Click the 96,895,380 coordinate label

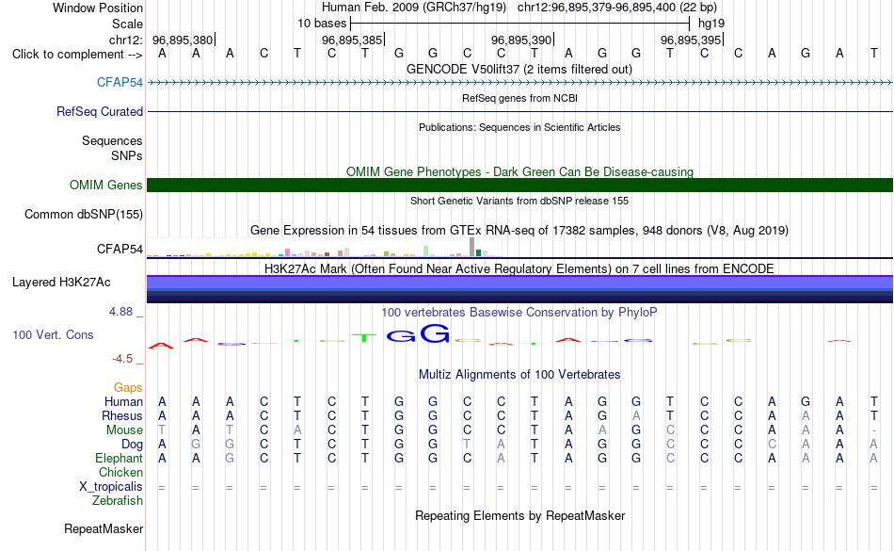click(x=183, y=40)
